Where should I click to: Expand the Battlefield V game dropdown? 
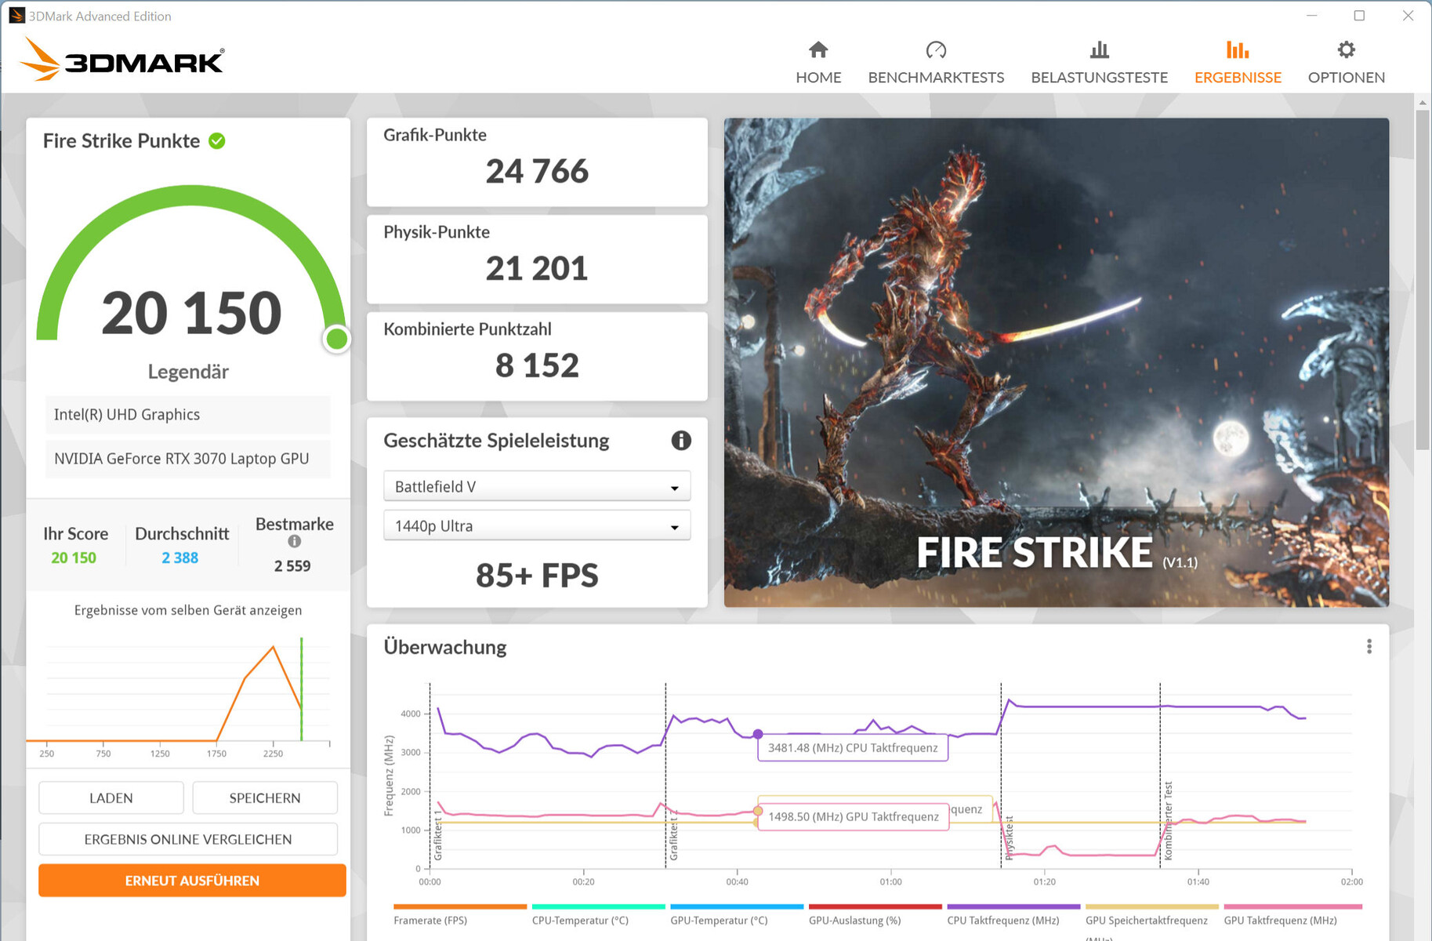pos(537,487)
